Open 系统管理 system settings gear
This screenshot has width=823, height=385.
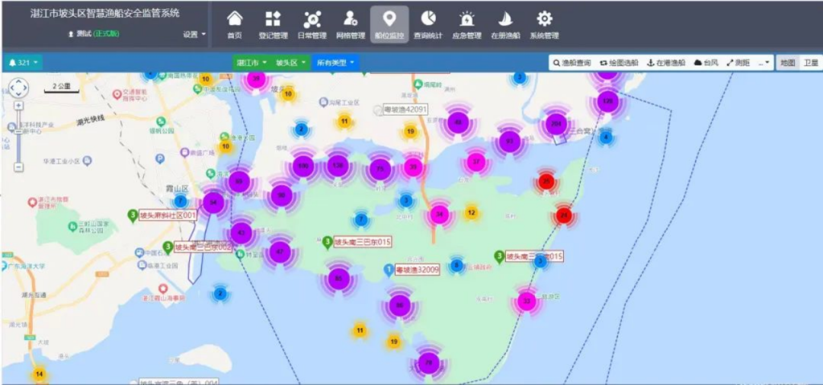point(544,25)
